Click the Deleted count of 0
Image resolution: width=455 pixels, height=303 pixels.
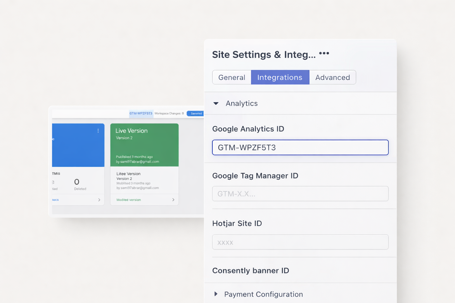click(77, 182)
